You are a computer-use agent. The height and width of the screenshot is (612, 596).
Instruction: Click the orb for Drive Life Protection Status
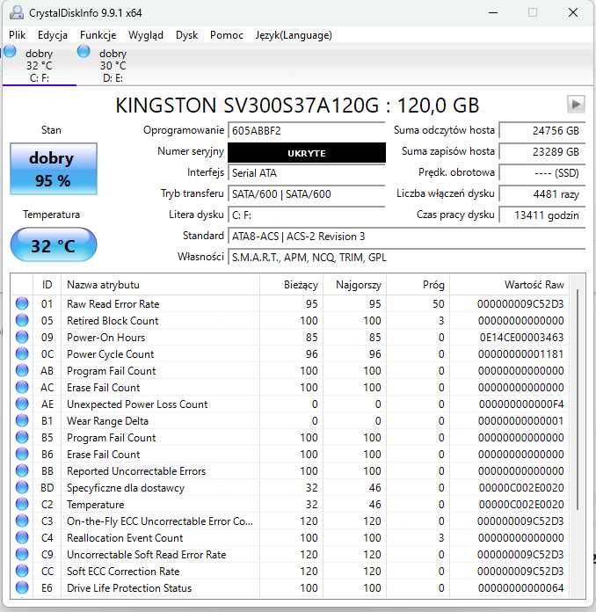click(x=22, y=587)
